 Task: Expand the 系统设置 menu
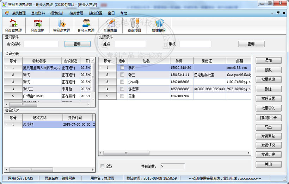pos(96,13)
